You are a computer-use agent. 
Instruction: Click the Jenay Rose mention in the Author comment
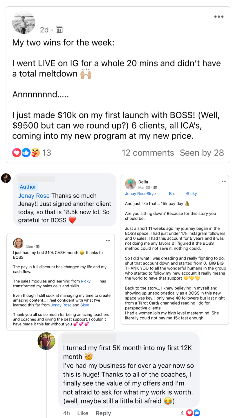click(x=34, y=196)
